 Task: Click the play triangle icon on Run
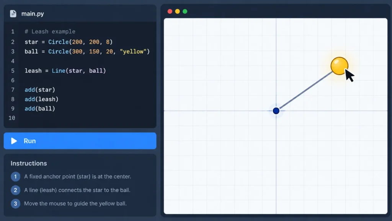[14, 141]
